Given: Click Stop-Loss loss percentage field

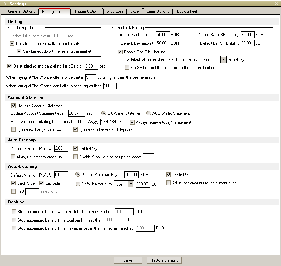Looking at the screenshot, I should click(148, 157).
